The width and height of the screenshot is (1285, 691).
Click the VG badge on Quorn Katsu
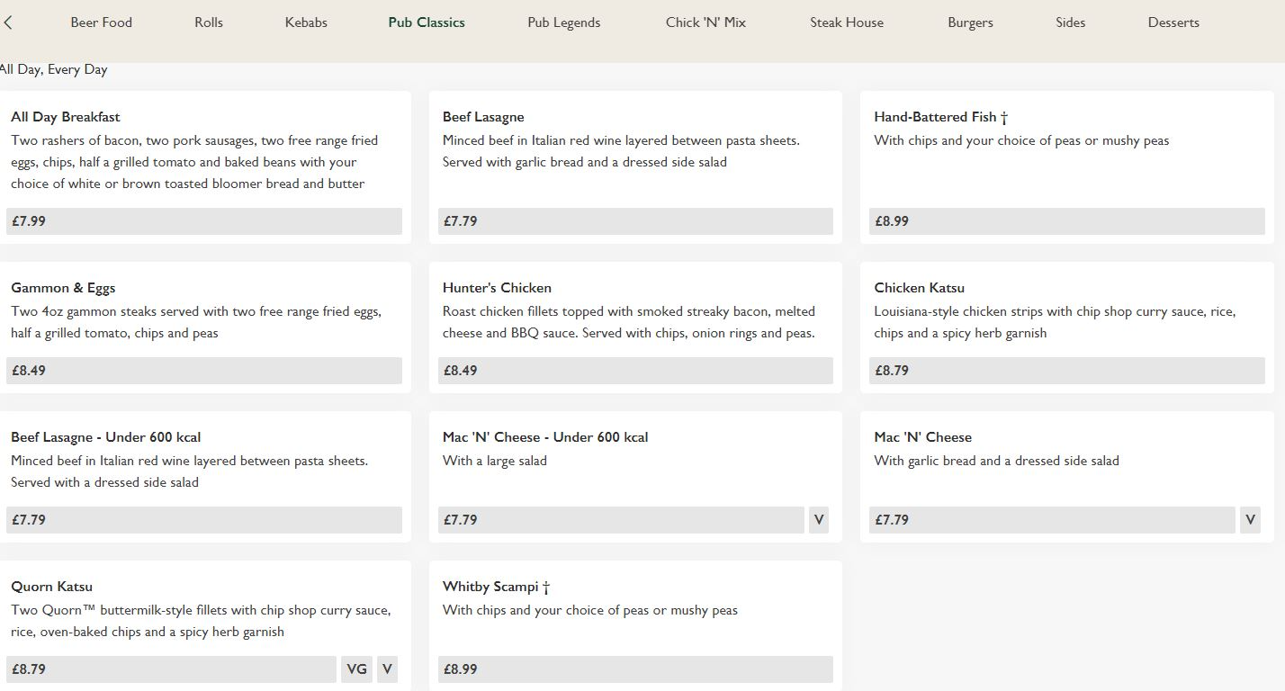coord(356,669)
